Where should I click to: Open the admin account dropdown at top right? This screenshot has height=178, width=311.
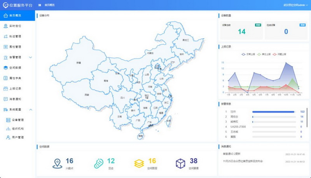[296, 5]
